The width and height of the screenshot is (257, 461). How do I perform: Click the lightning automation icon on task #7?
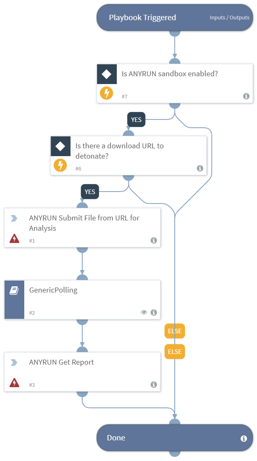(x=107, y=93)
